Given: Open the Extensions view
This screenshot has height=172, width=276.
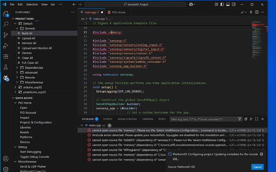Looking at the screenshot, I should [x=6, y=57].
